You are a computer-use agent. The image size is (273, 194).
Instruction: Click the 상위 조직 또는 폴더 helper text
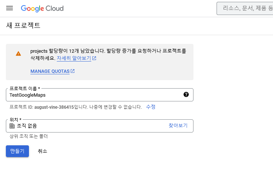point(29,136)
